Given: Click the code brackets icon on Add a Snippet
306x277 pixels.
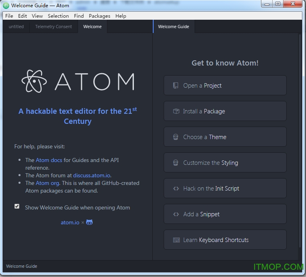Looking at the screenshot, I should pos(176,214).
